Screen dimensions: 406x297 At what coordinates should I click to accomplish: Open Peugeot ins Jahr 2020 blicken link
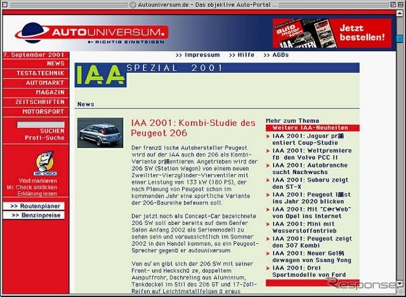(x=311, y=198)
